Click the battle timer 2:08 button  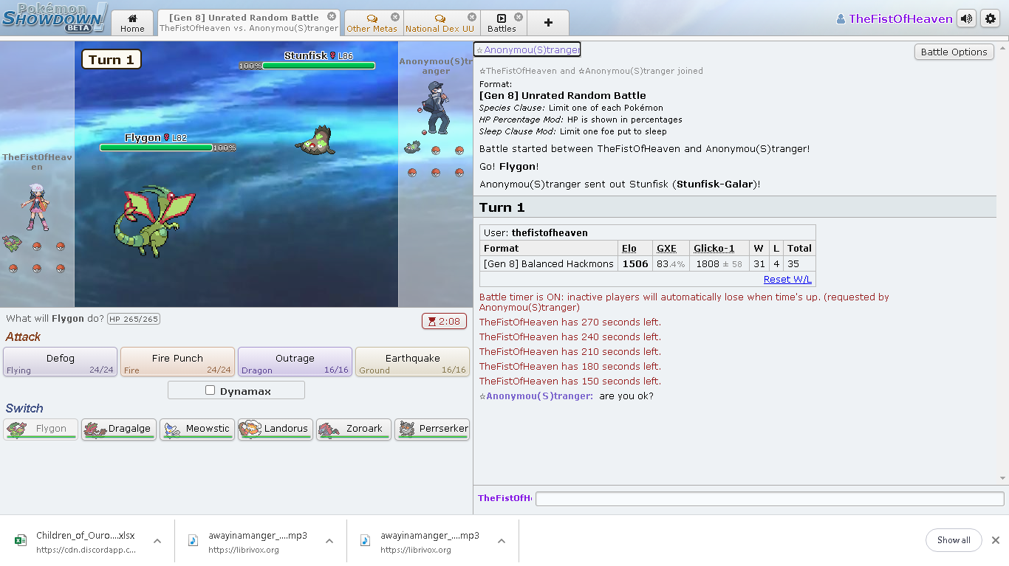(444, 321)
